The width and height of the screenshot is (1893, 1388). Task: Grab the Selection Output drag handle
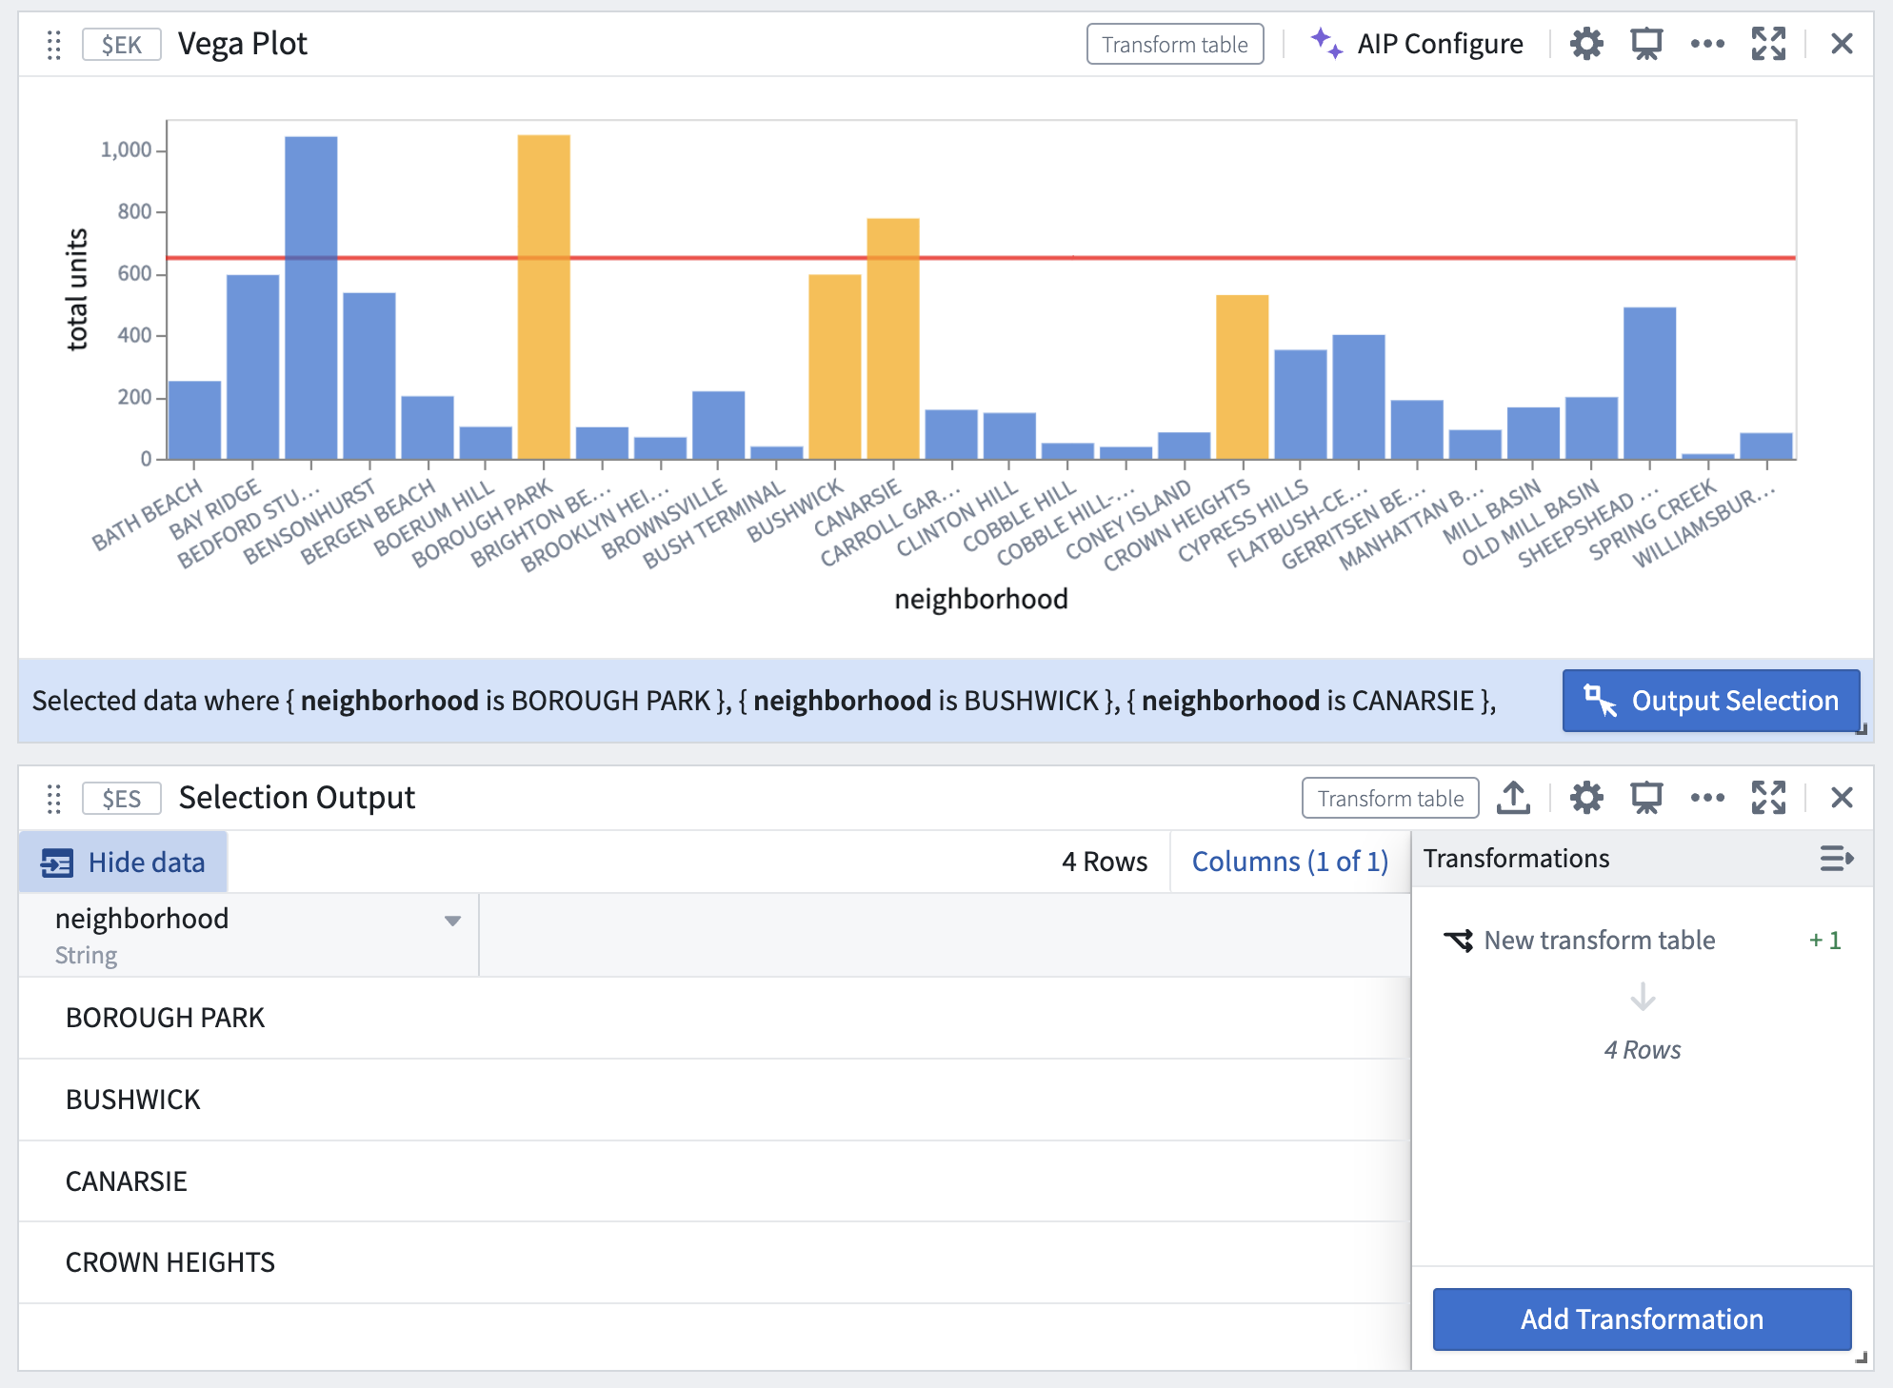tap(54, 799)
